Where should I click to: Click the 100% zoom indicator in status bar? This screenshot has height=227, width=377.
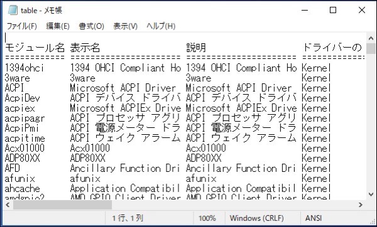[x=207, y=218]
